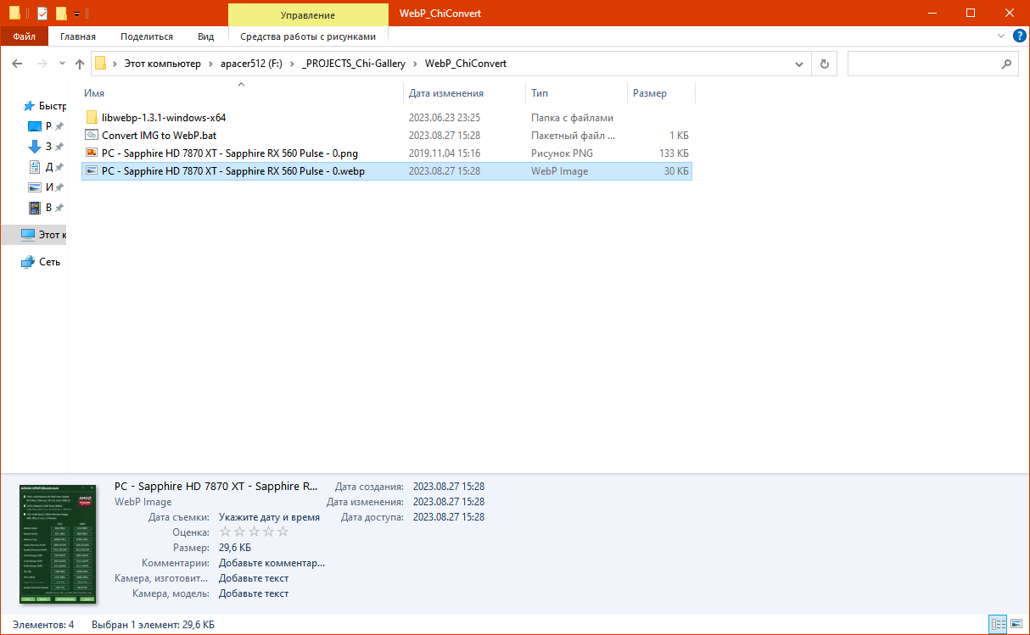Expand the chevron after Этот компьютер in breadcrumb

210,64
